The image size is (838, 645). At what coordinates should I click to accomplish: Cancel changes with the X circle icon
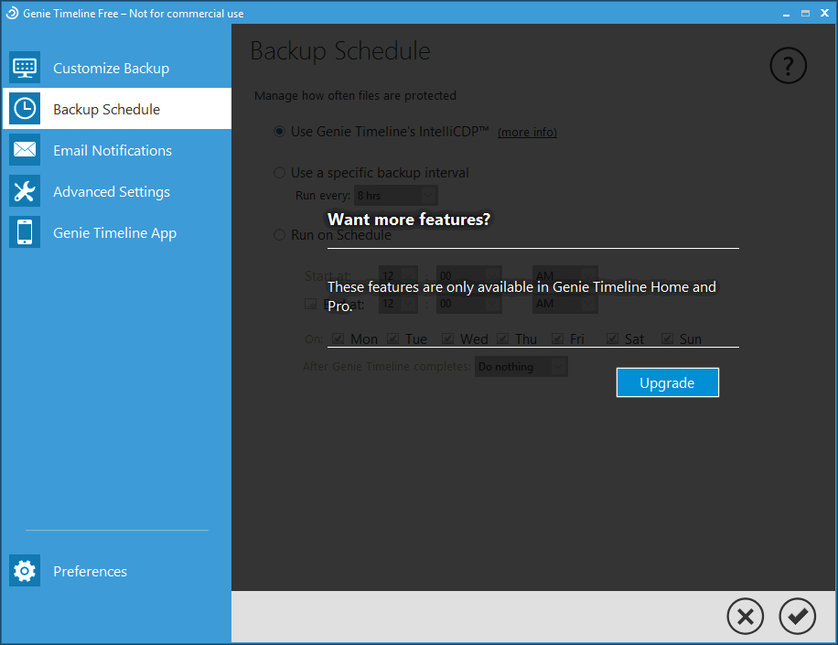tap(746, 617)
